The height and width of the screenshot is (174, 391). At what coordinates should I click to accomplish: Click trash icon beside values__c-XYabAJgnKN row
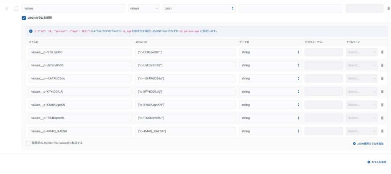click(x=382, y=105)
